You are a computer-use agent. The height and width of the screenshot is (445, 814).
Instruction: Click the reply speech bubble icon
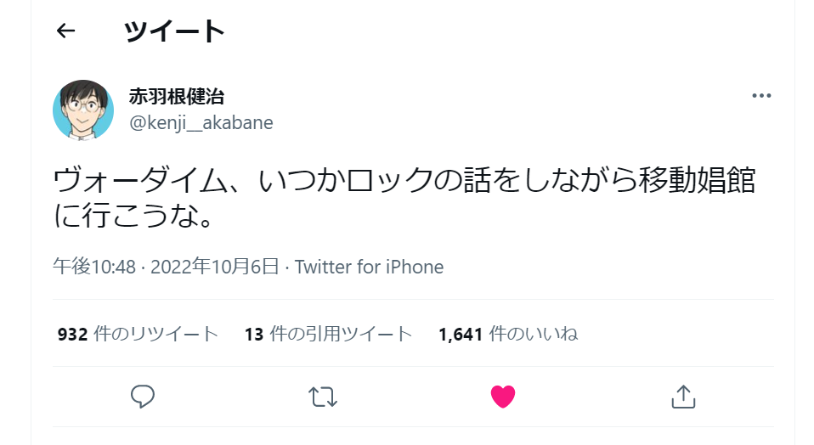click(142, 395)
